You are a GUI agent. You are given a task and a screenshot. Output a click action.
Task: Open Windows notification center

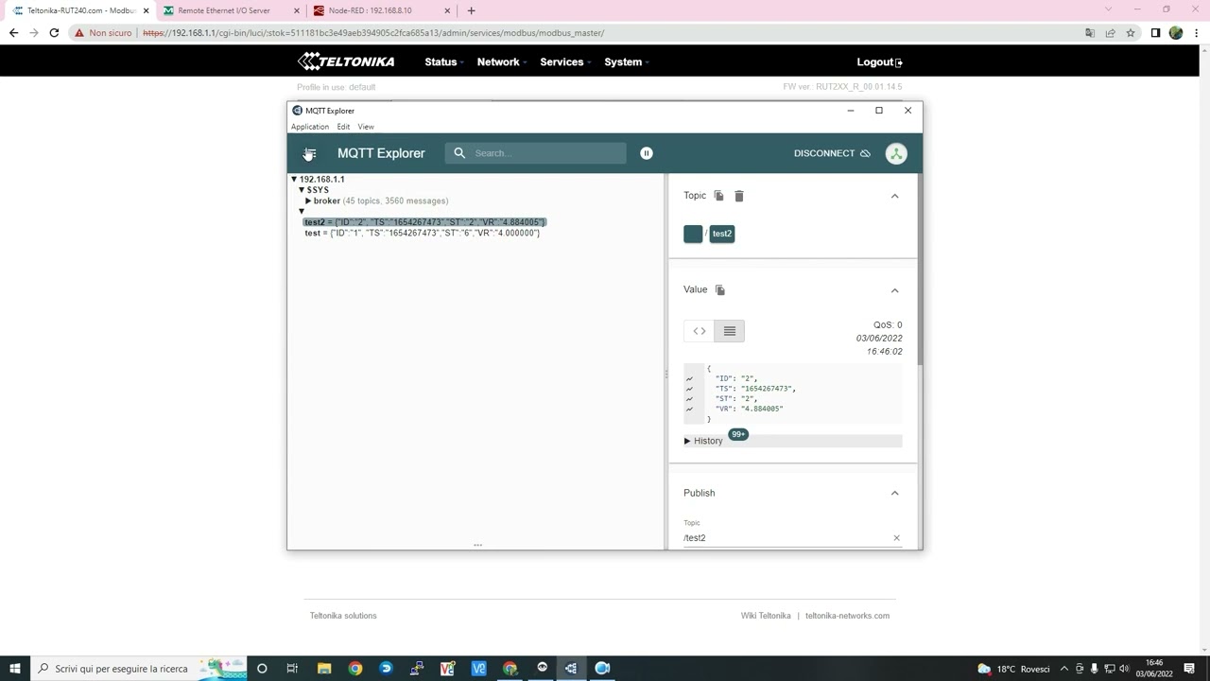(1189, 669)
